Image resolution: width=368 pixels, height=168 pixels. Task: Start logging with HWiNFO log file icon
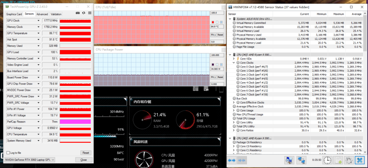(x=338, y=160)
